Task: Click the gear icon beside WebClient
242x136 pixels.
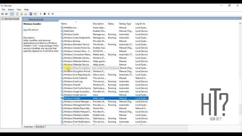Action: pos(62,31)
